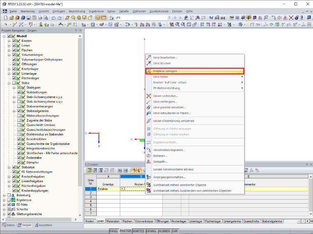Viewport: 313px width, 234px height.
Task: Switch to Ansichten navigator tab
Action: (43, 225)
